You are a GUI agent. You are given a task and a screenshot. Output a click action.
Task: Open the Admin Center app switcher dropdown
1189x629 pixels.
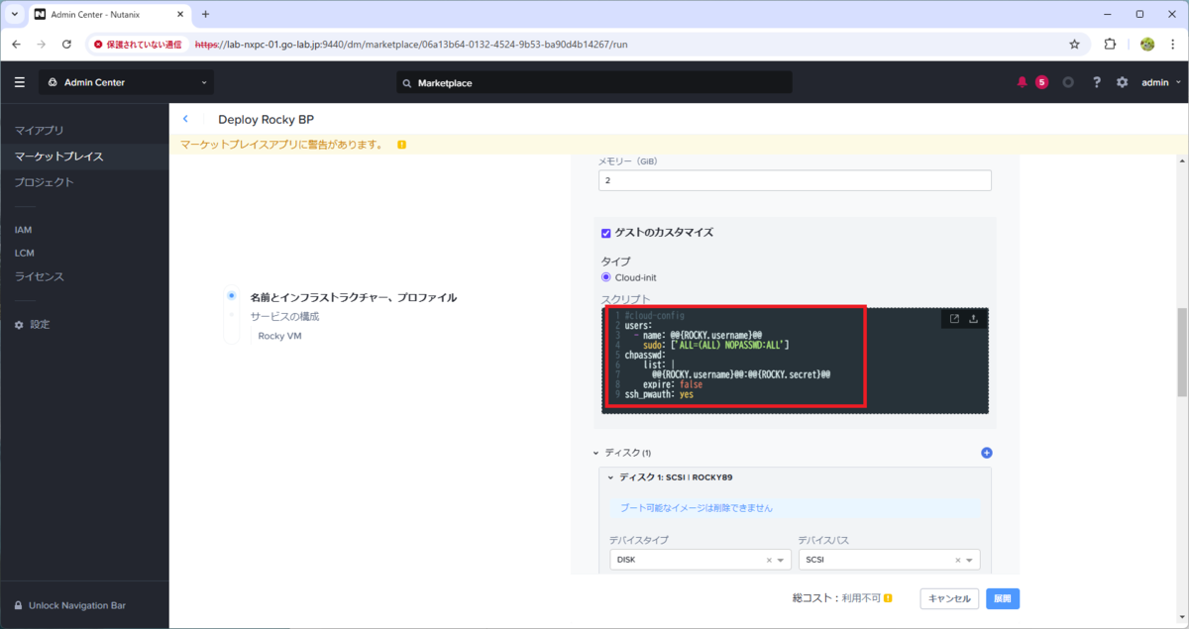point(126,82)
